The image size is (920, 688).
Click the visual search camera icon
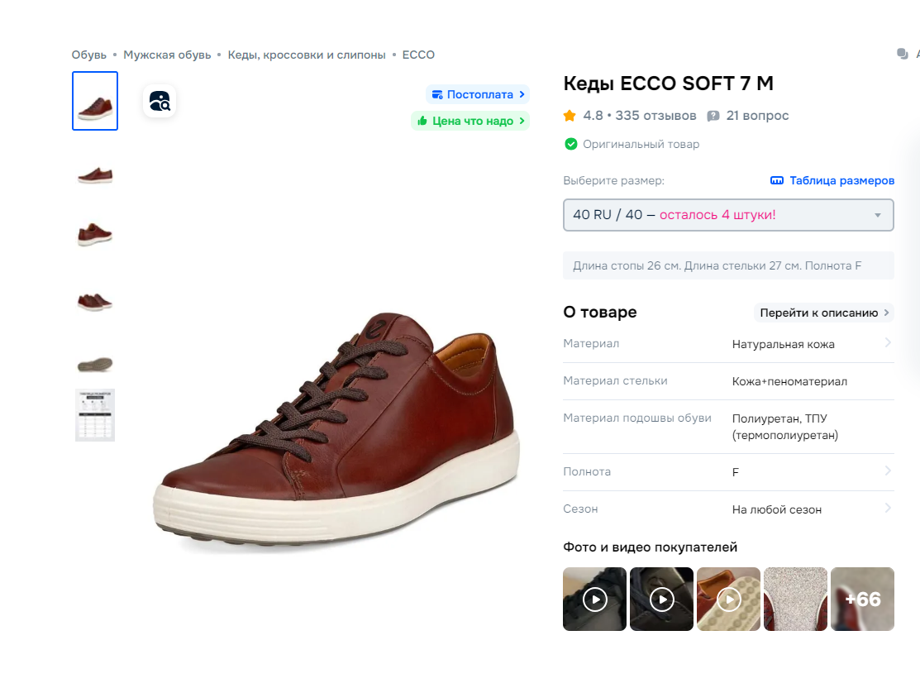160,102
